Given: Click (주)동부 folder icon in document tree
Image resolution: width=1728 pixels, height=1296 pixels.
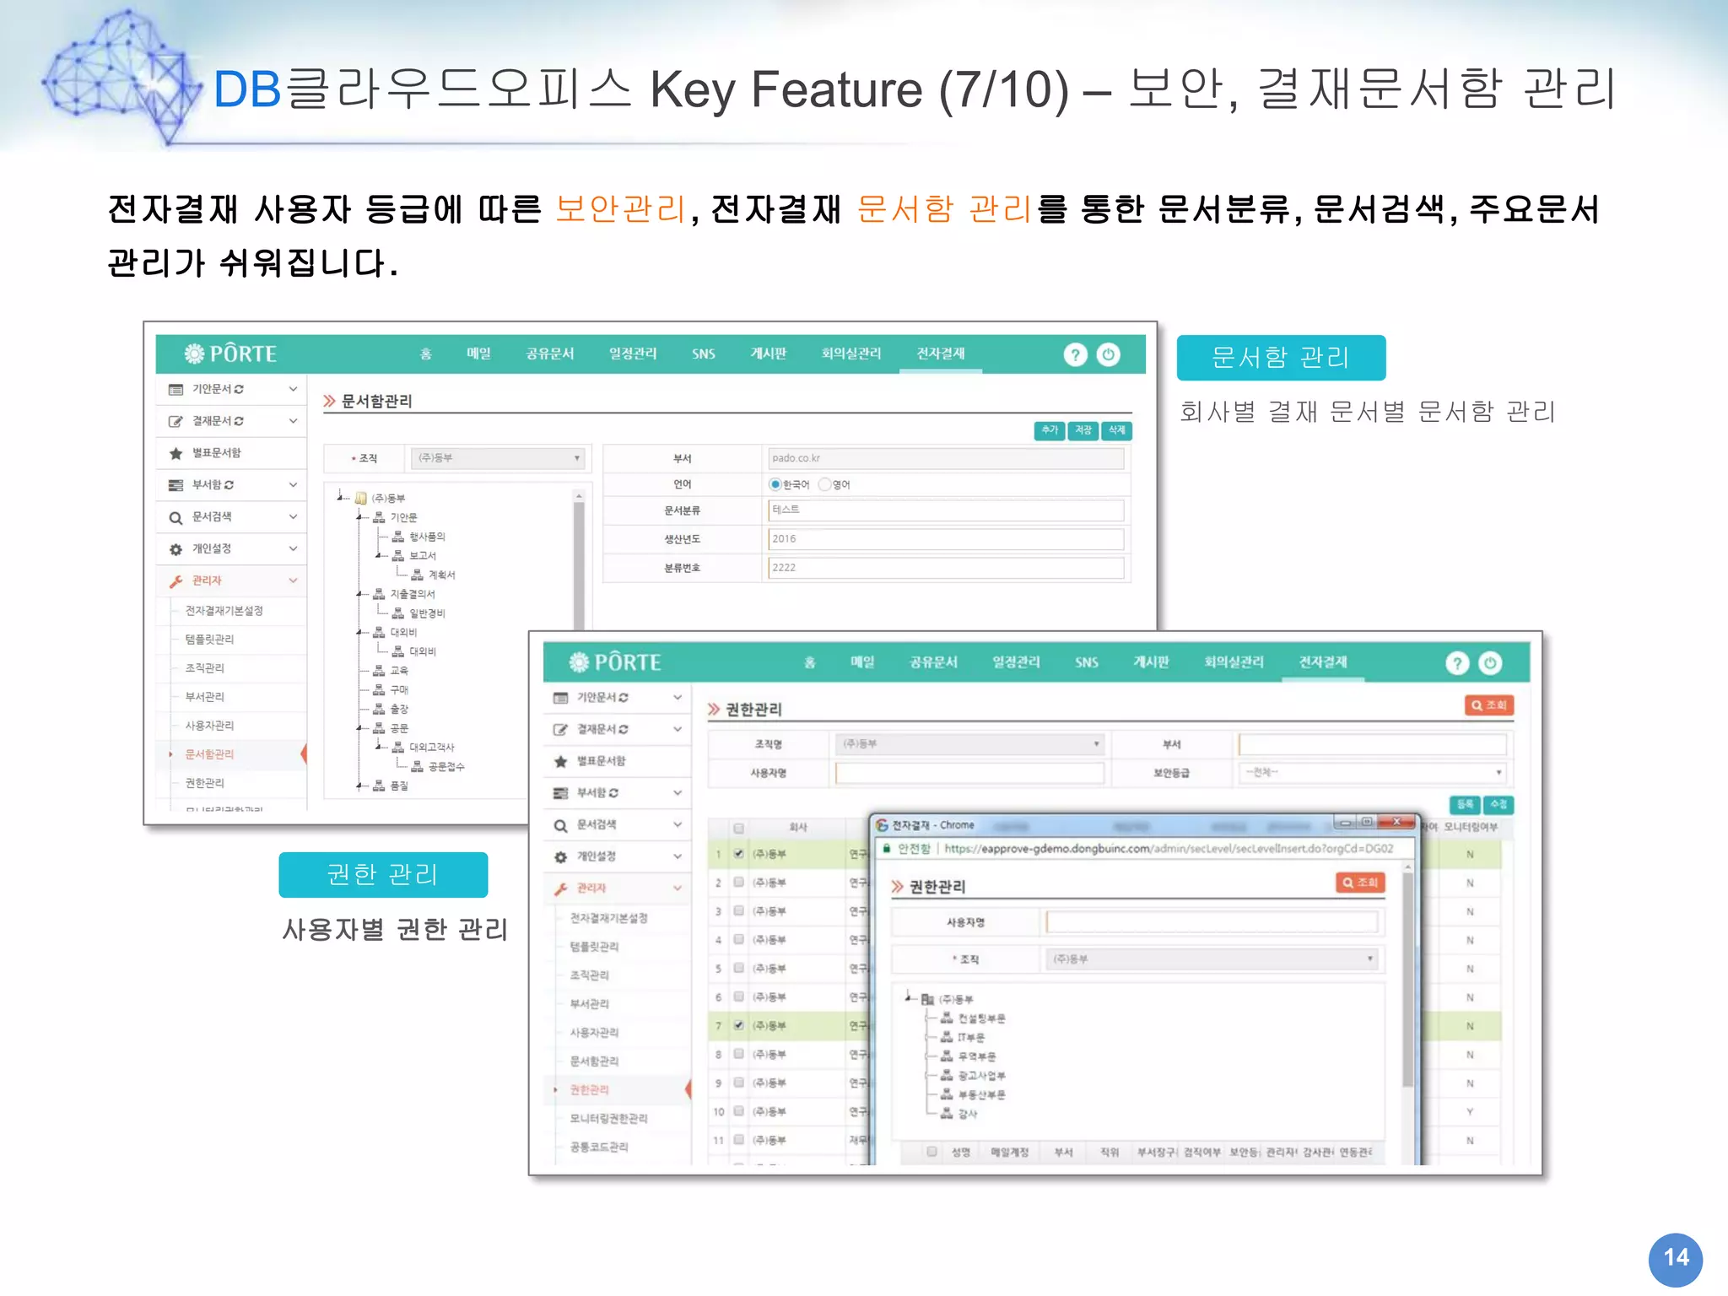Looking at the screenshot, I should pos(360,498).
